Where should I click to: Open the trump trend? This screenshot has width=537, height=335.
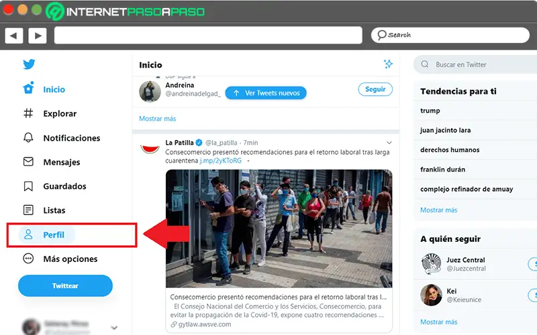click(430, 111)
